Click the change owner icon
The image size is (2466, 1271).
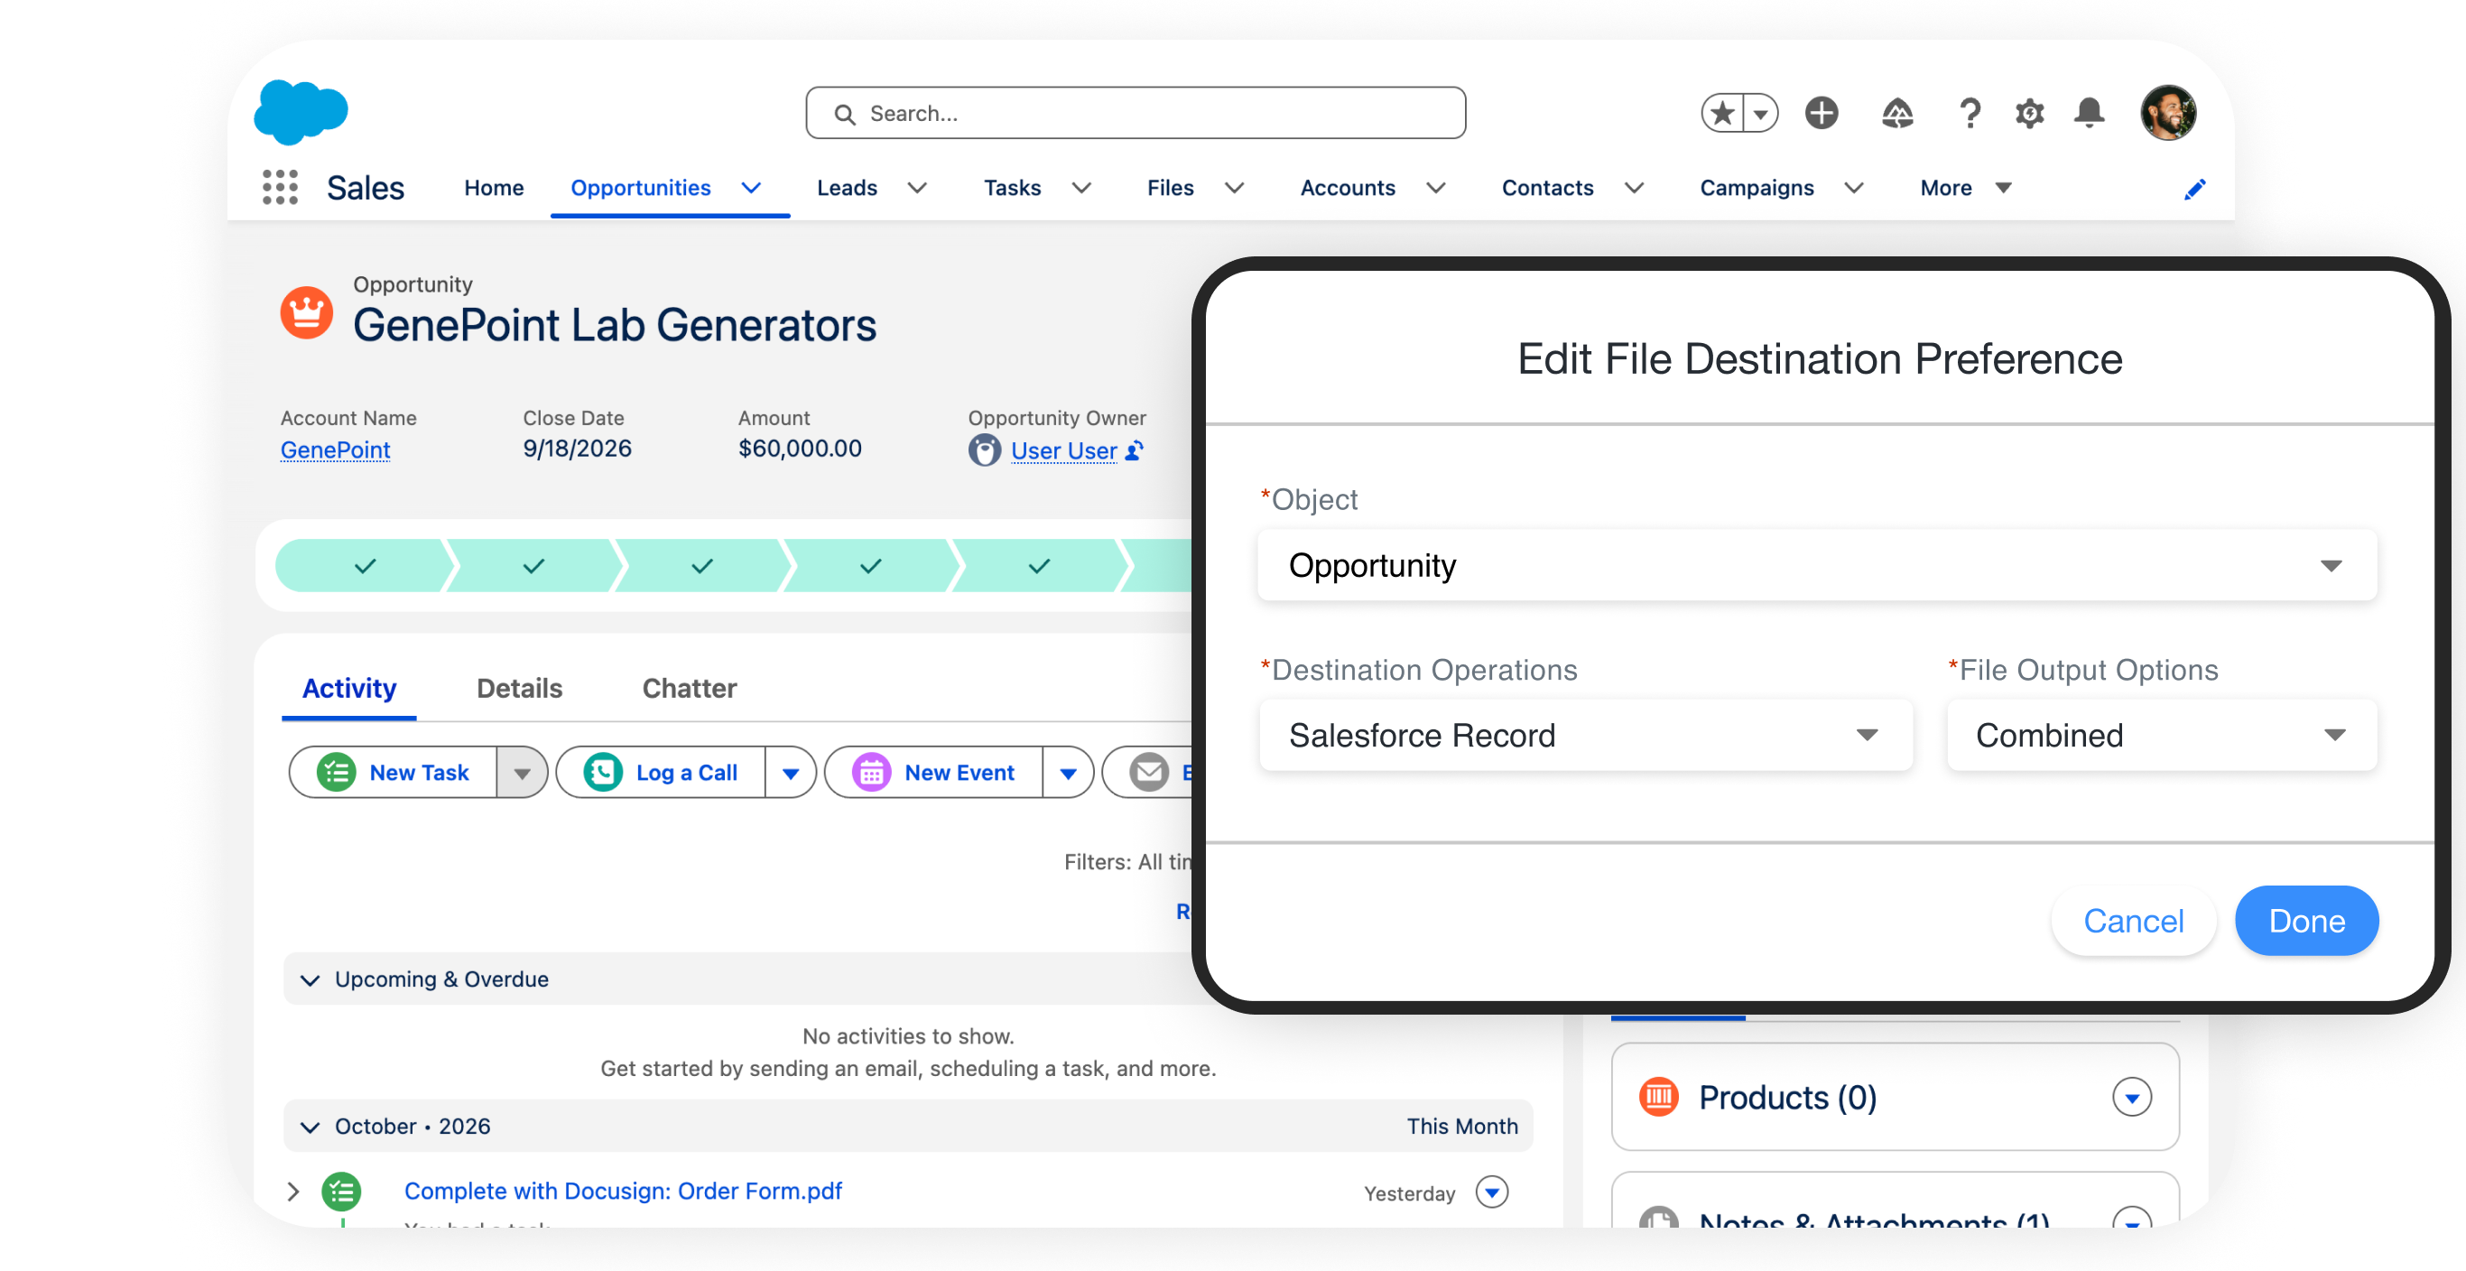tap(1135, 450)
